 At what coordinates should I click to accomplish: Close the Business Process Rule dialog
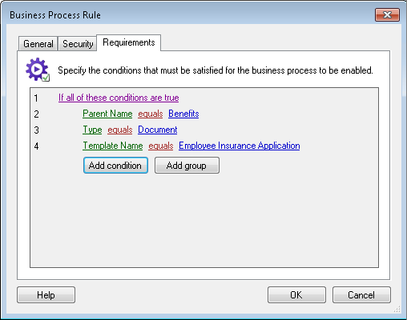tap(387, 14)
